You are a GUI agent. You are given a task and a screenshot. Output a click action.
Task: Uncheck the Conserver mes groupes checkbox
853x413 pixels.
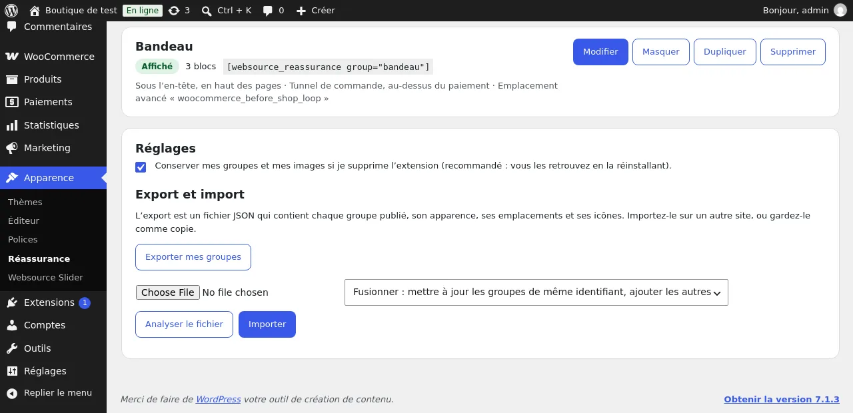(141, 167)
